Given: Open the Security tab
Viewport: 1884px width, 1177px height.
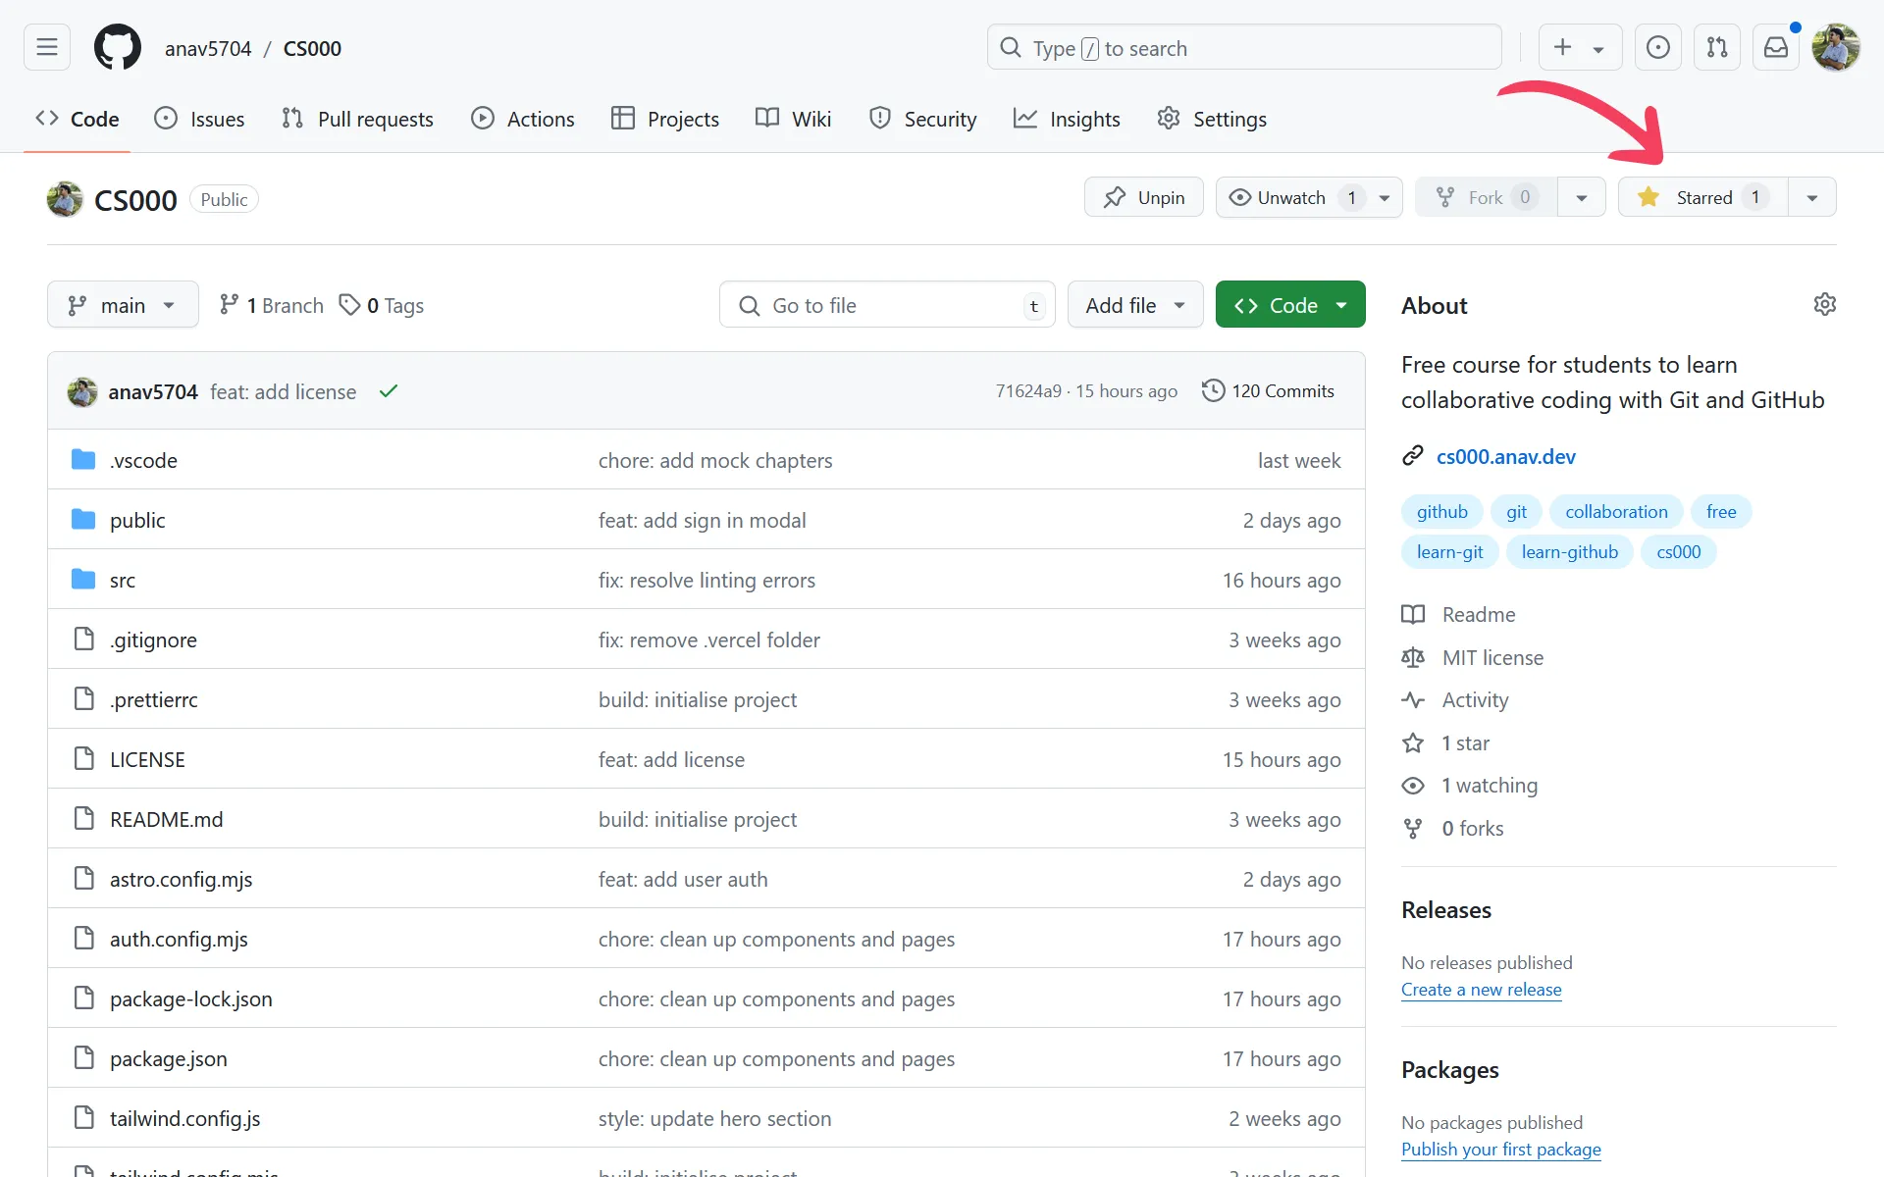Looking at the screenshot, I should click(922, 119).
